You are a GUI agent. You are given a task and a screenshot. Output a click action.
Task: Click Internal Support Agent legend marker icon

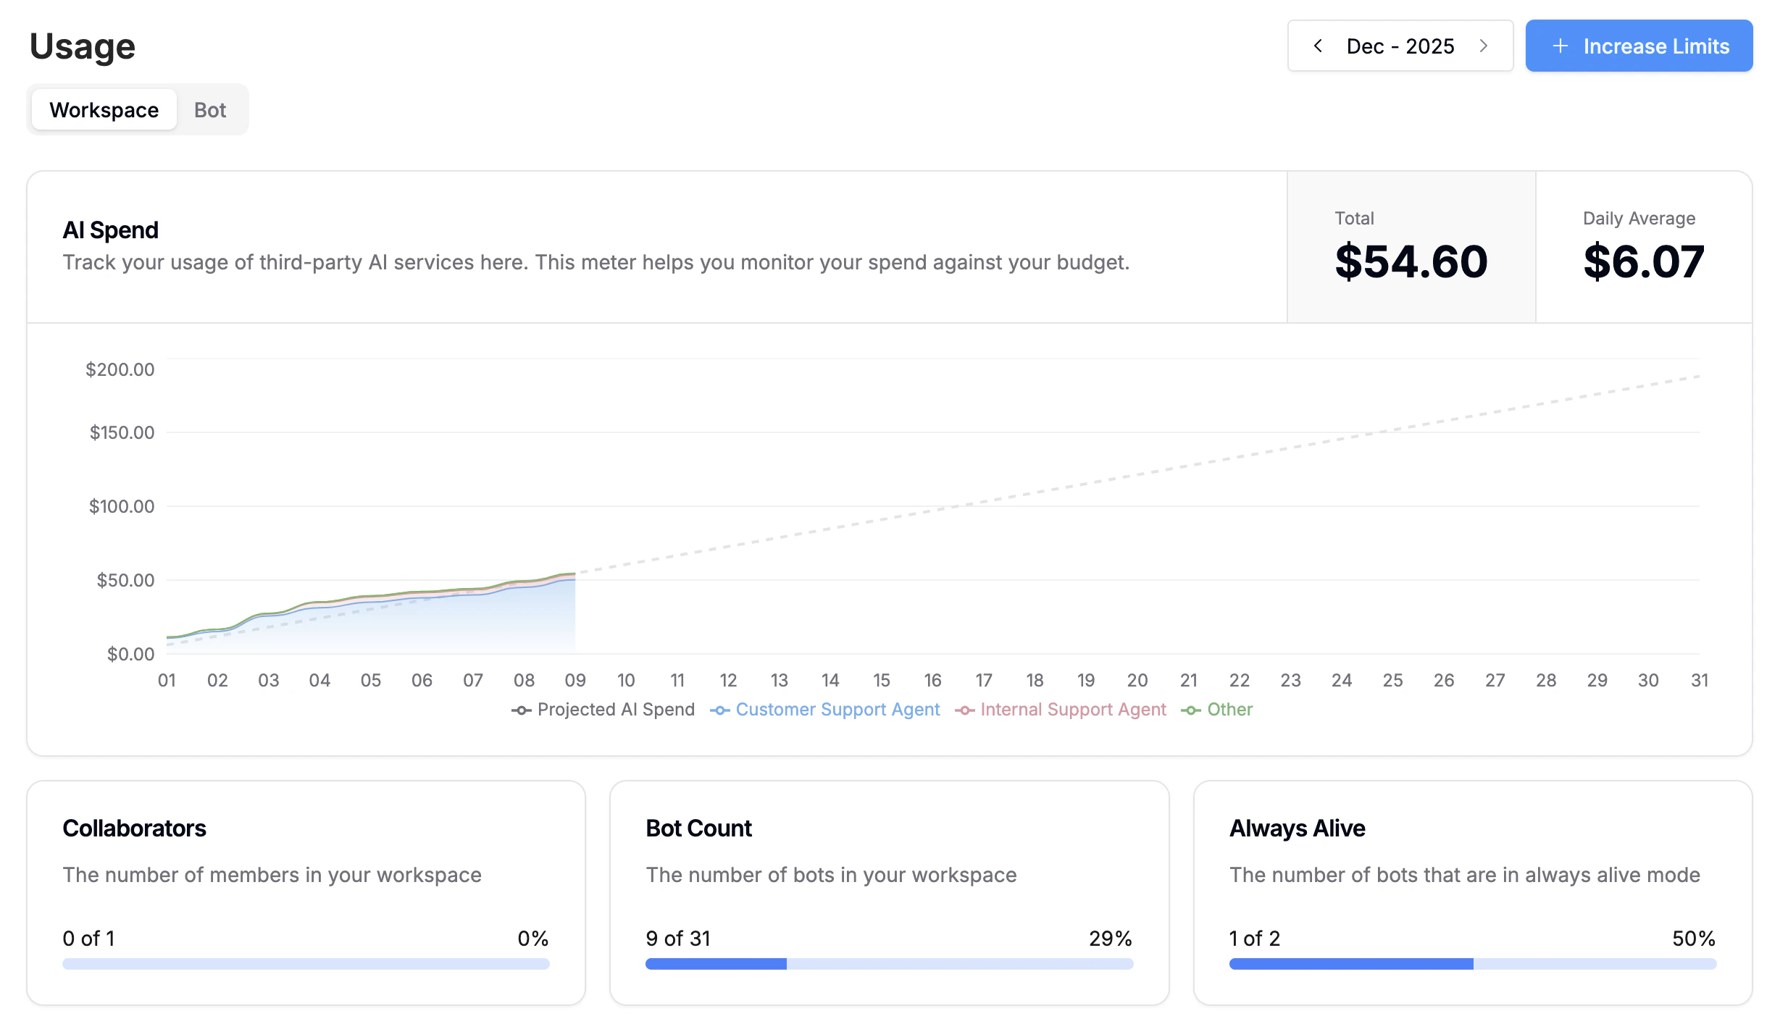point(964,710)
